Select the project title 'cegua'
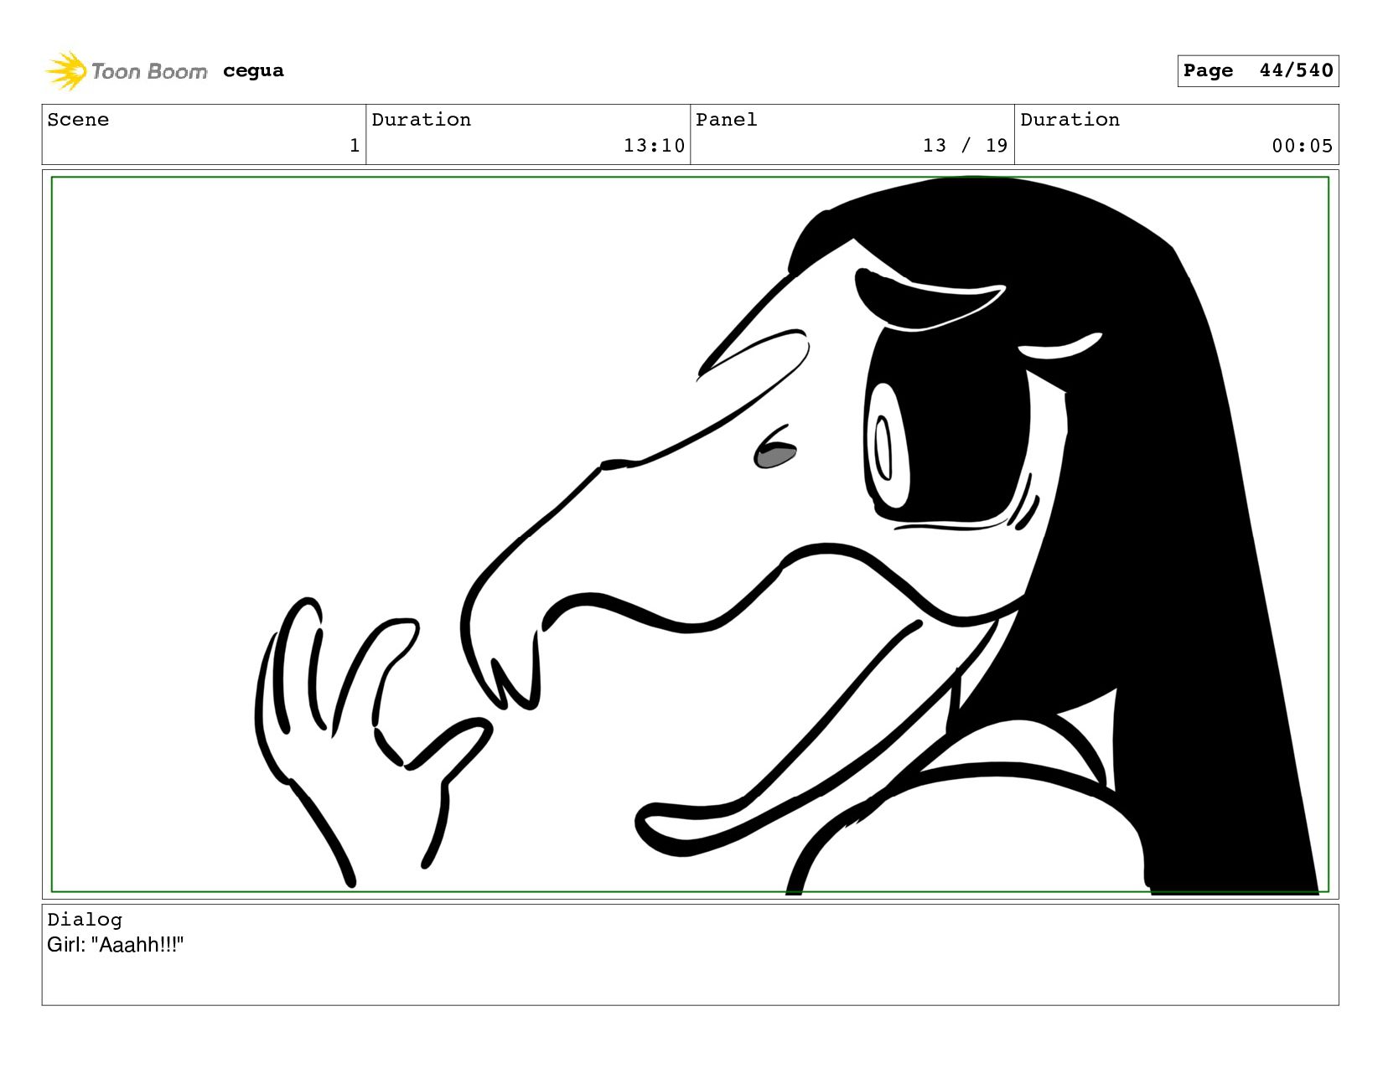The width and height of the screenshot is (1383, 1068). pyautogui.click(x=253, y=71)
